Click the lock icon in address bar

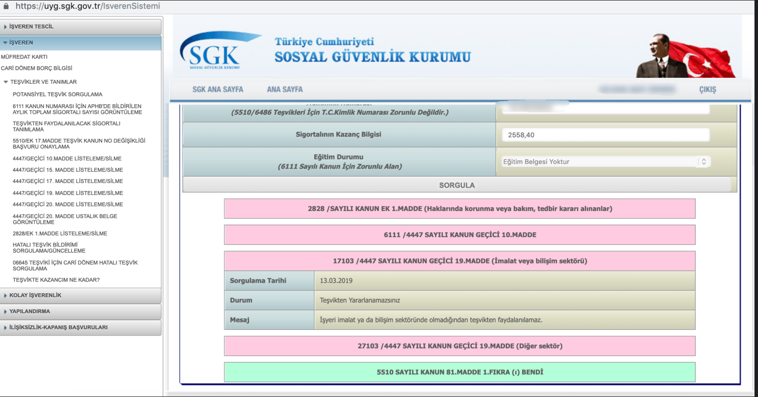coord(6,7)
